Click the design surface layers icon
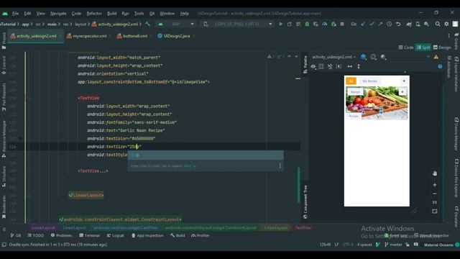Viewport: 460px width, 259px height. pos(364,57)
